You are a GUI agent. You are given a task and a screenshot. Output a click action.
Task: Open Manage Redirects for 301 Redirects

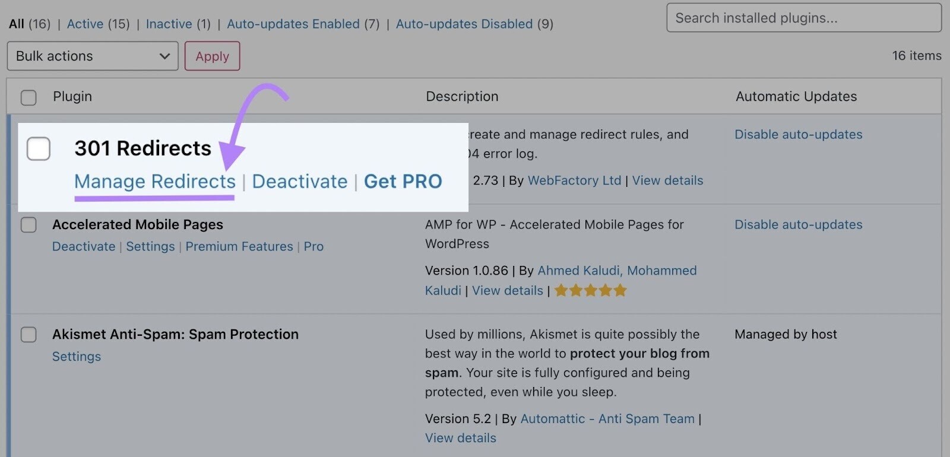(x=154, y=182)
